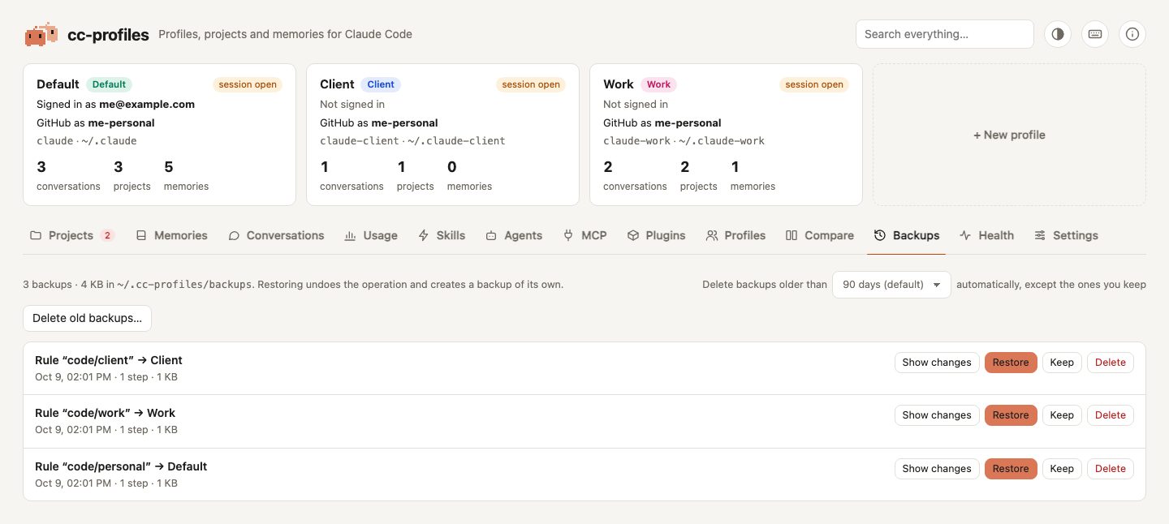Image resolution: width=1169 pixels, height=524 pixels.
Task: Click the robot Agents icon
Action: click(491, 235)
